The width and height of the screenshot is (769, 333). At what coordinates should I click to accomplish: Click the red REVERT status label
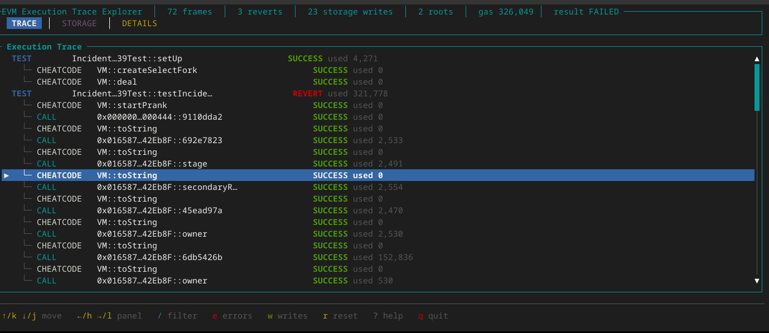pyautogui.click(x=308, y=94)
